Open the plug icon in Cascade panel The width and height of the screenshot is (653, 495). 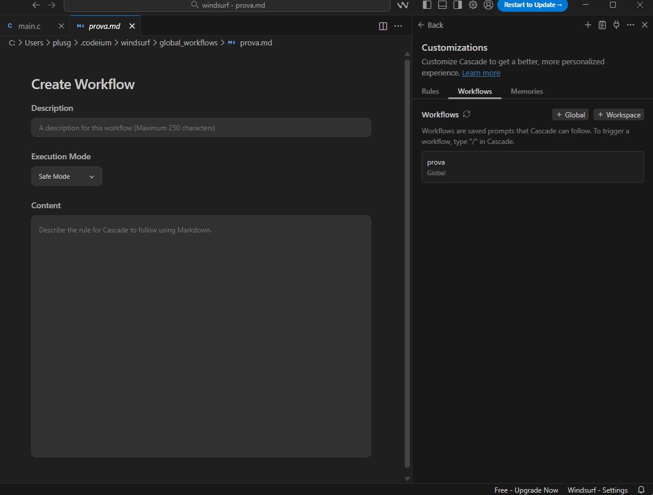coord(616,25)
